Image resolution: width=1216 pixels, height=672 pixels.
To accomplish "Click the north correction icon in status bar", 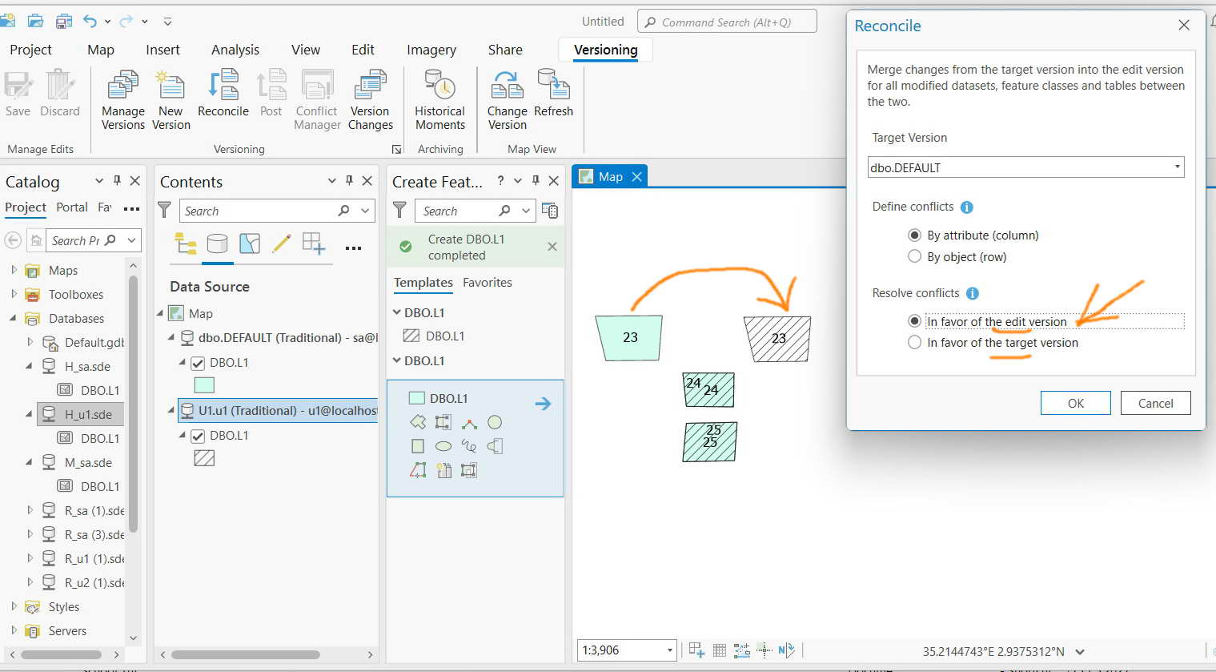I will [x=786, y=650].
